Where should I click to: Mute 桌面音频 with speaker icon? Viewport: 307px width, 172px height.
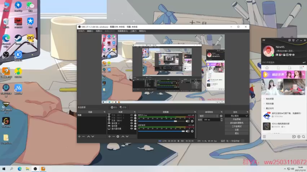coord(187,131)
